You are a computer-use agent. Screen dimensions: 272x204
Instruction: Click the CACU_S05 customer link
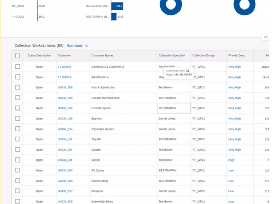(65, 181)
